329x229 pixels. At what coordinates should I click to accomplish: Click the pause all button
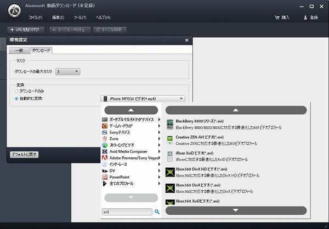click(70, 30)
